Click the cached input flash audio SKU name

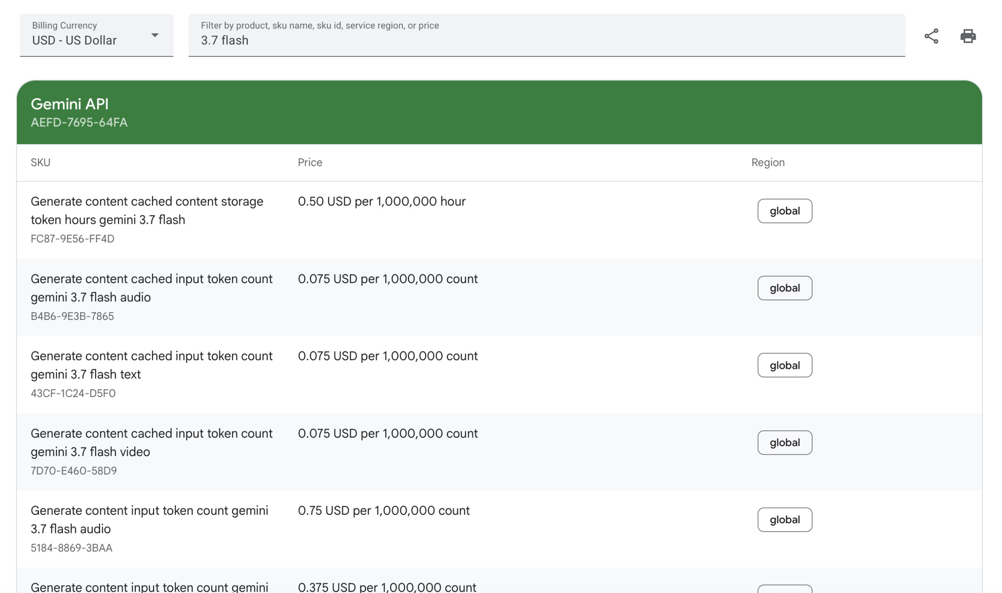click(151, 288)
